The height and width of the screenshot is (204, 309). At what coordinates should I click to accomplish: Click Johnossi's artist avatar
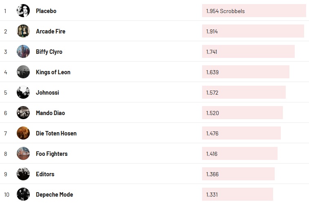click(23, 92)
